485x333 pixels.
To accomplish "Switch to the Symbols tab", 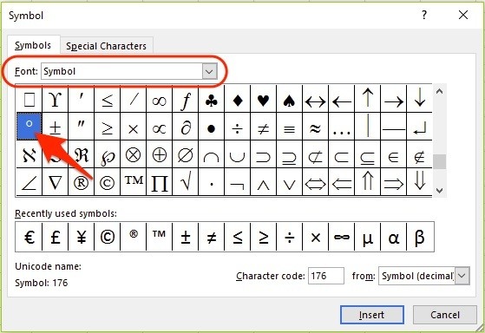I will (x=33, y=45).
